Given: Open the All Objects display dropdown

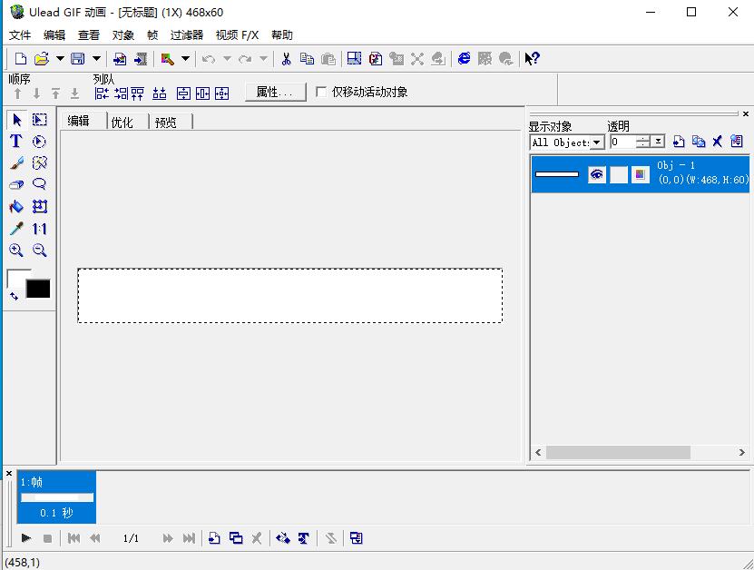Looking at the screenshot, I should [x=597, y=142].
